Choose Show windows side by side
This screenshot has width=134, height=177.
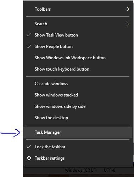tap(78, 106)
